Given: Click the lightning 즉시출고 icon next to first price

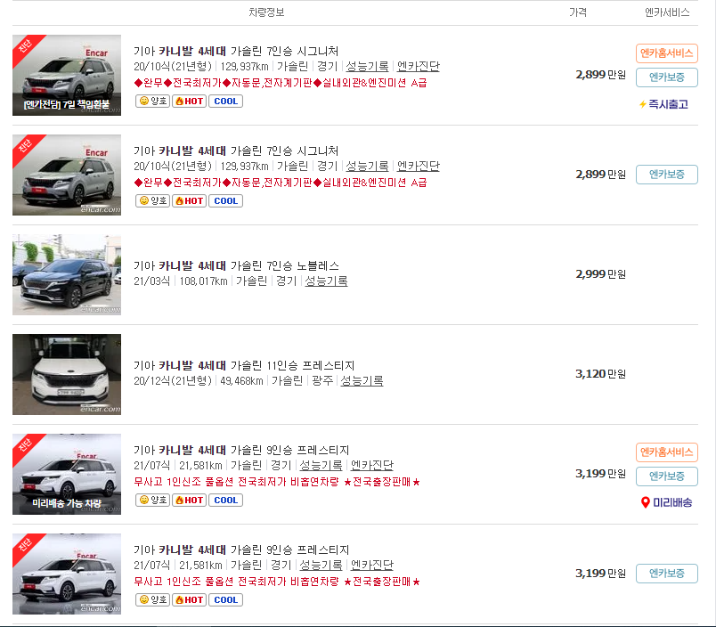Looking at the screenshot, I should tap(645, 104).
